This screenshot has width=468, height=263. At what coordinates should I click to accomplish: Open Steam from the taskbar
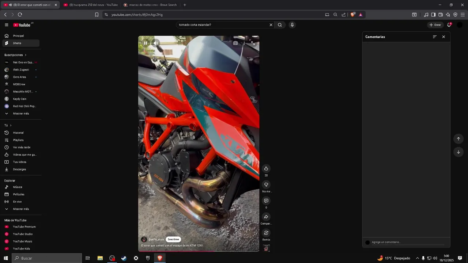pyautogui.click(x=124, y=258)
